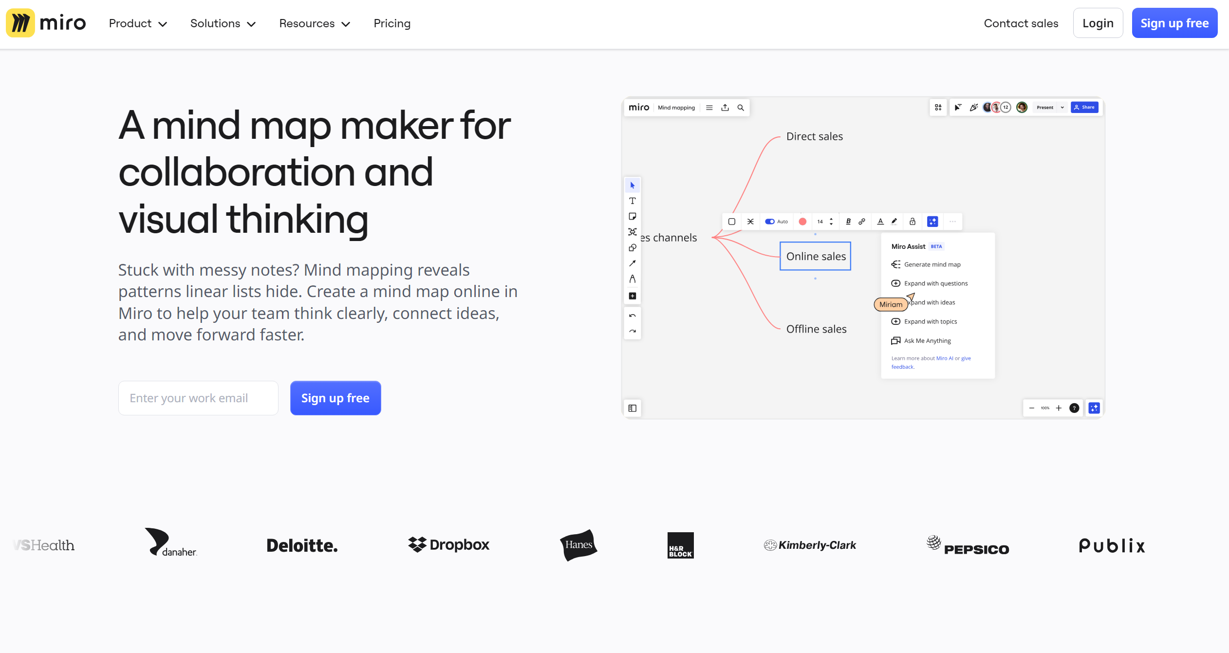Image resolution: width=1229 pixels, height=653 pixels.
Task: Toggle the bottom-left panel sidebar icon
Action: point(632,408)
